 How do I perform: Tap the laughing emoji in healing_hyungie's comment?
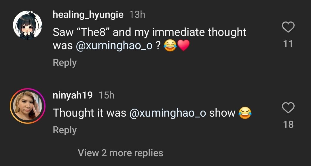pos(170,46)
